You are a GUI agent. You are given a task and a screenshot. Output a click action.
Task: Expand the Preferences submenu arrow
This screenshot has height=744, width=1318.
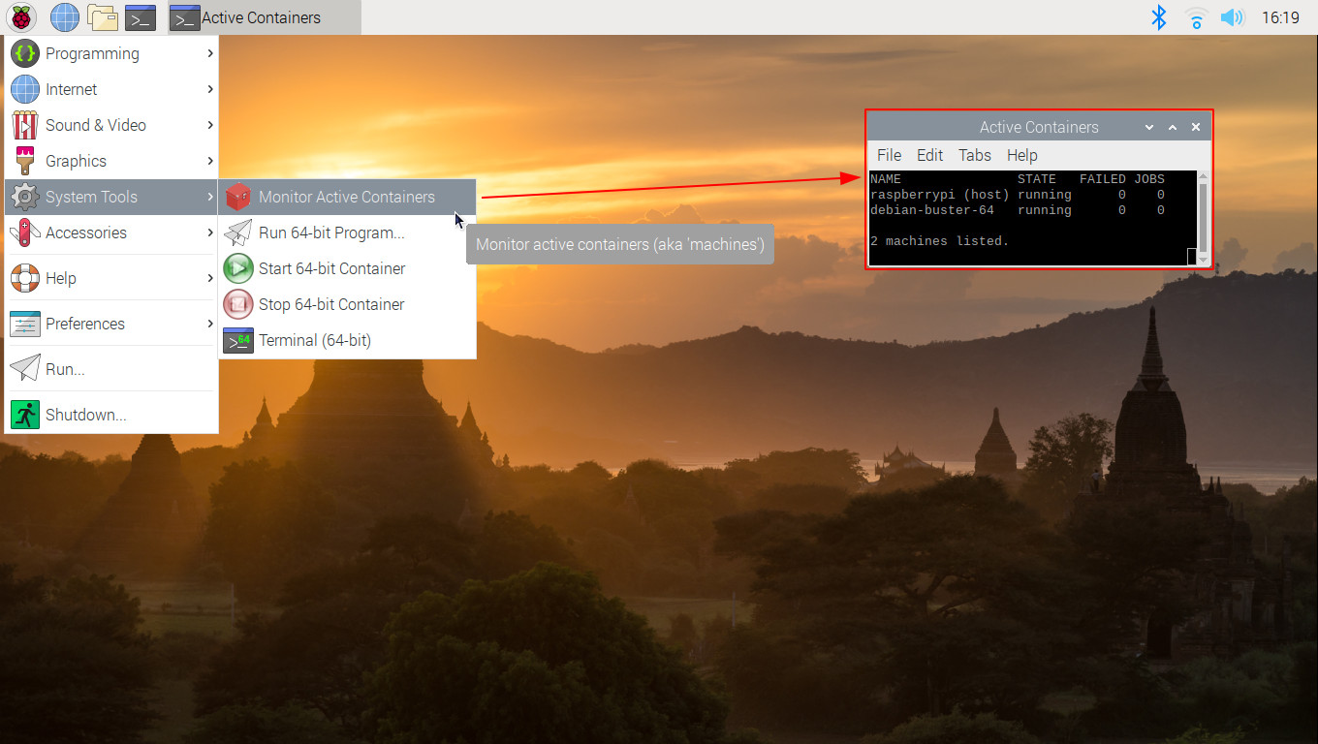click(x=210, y=324)
